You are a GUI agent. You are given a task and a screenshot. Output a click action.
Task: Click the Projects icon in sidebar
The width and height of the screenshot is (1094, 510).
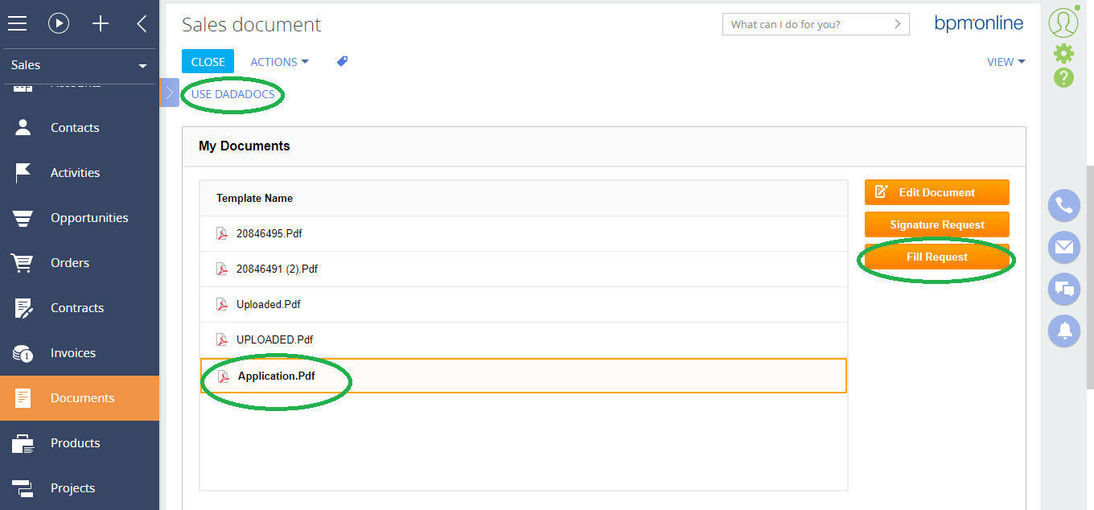pyautogui.click(x=23, y=488)
